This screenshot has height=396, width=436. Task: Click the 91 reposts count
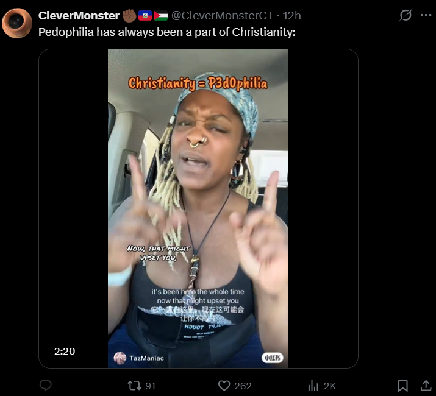pyautogui.click(x=151, y=386)
